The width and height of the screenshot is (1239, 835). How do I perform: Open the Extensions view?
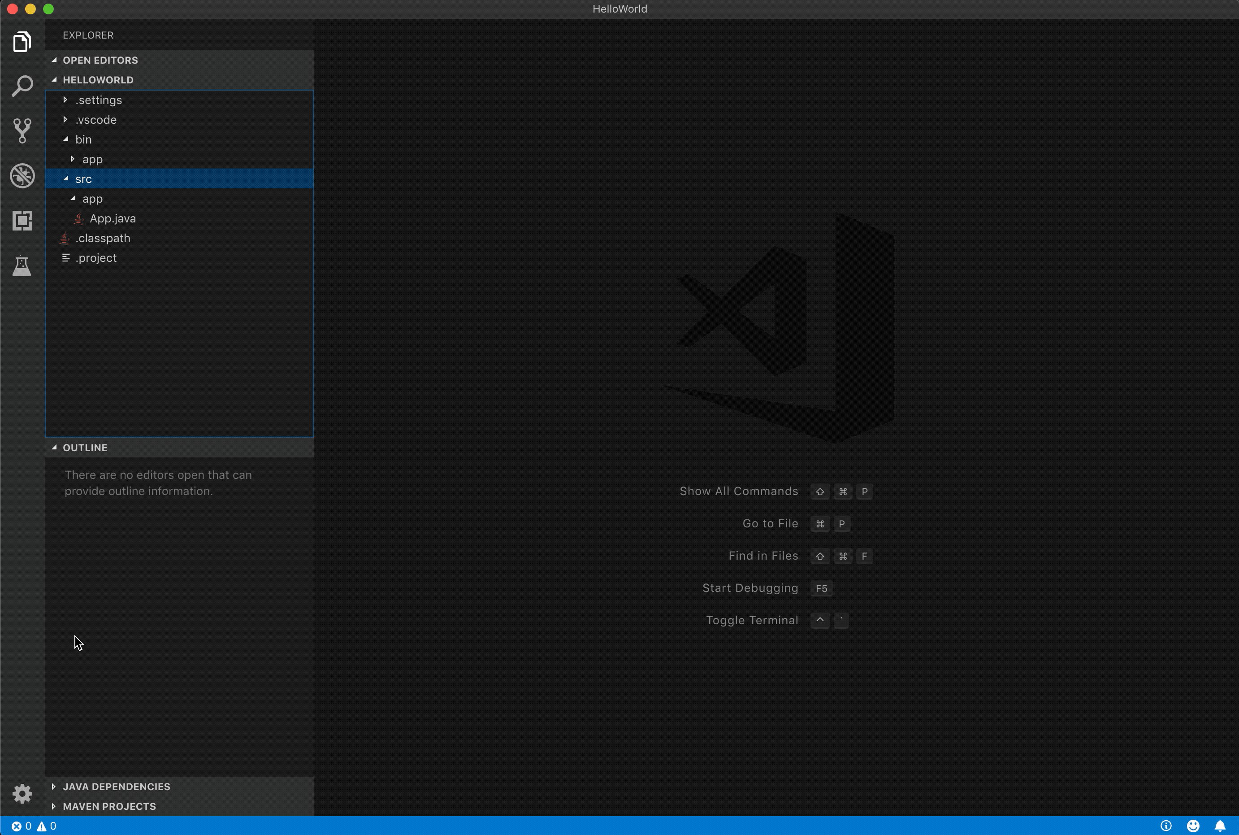point(22,221)
